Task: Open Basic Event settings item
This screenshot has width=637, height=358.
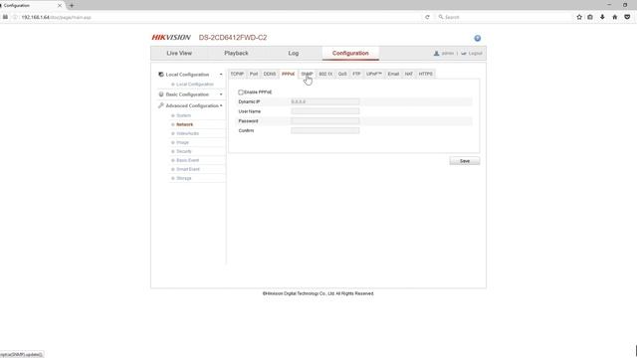Action: (187, 160)
